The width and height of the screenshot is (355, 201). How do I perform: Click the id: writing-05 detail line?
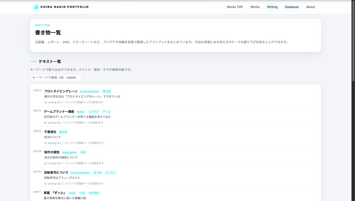pyautogui.click(x=74, y=184)
